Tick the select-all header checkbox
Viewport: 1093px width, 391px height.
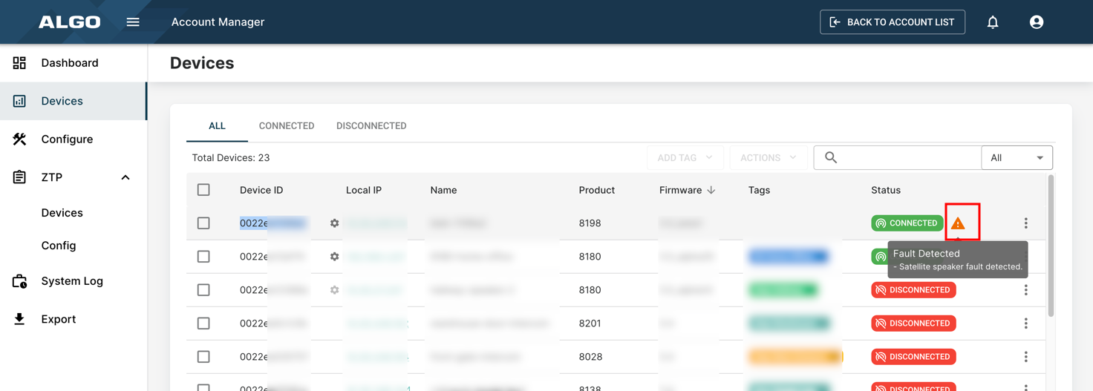pos(203,190)
